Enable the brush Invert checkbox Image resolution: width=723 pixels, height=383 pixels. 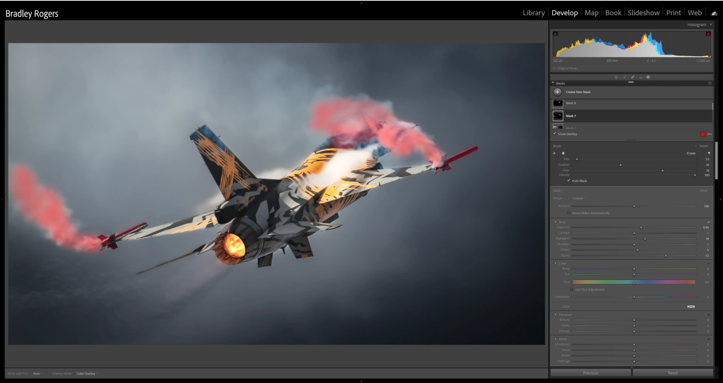click(696, 146)
